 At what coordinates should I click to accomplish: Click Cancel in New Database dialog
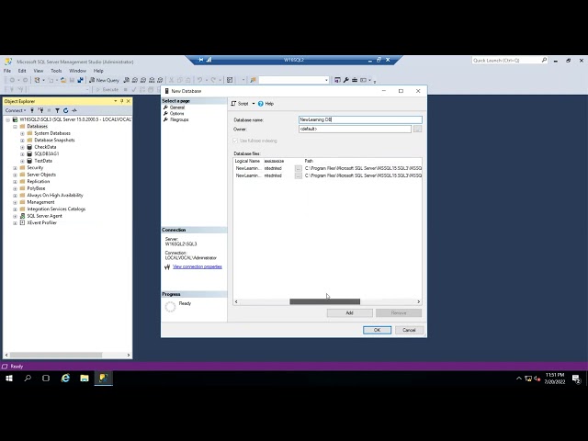pos(409,330)
